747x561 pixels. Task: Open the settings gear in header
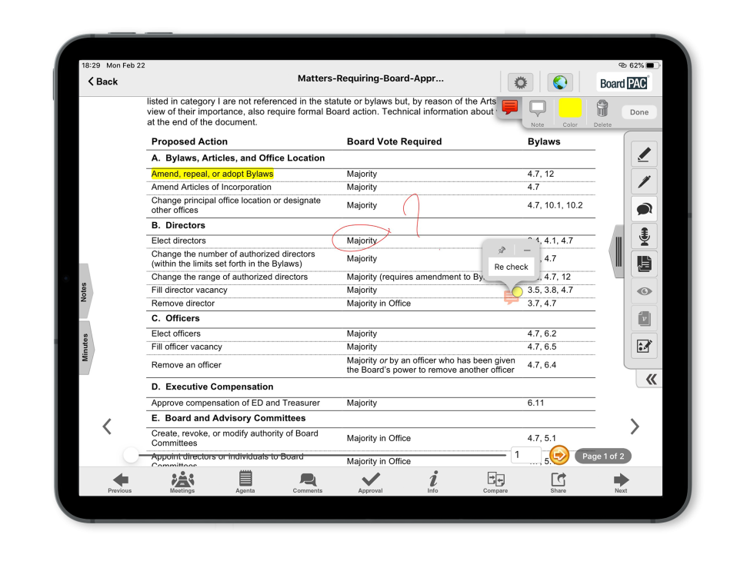pos(521,83)
